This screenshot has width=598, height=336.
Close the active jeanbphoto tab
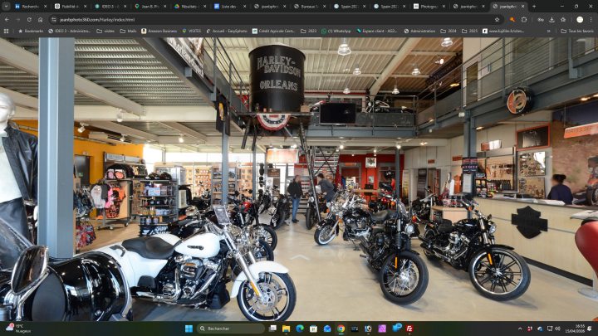coord(523,6)
